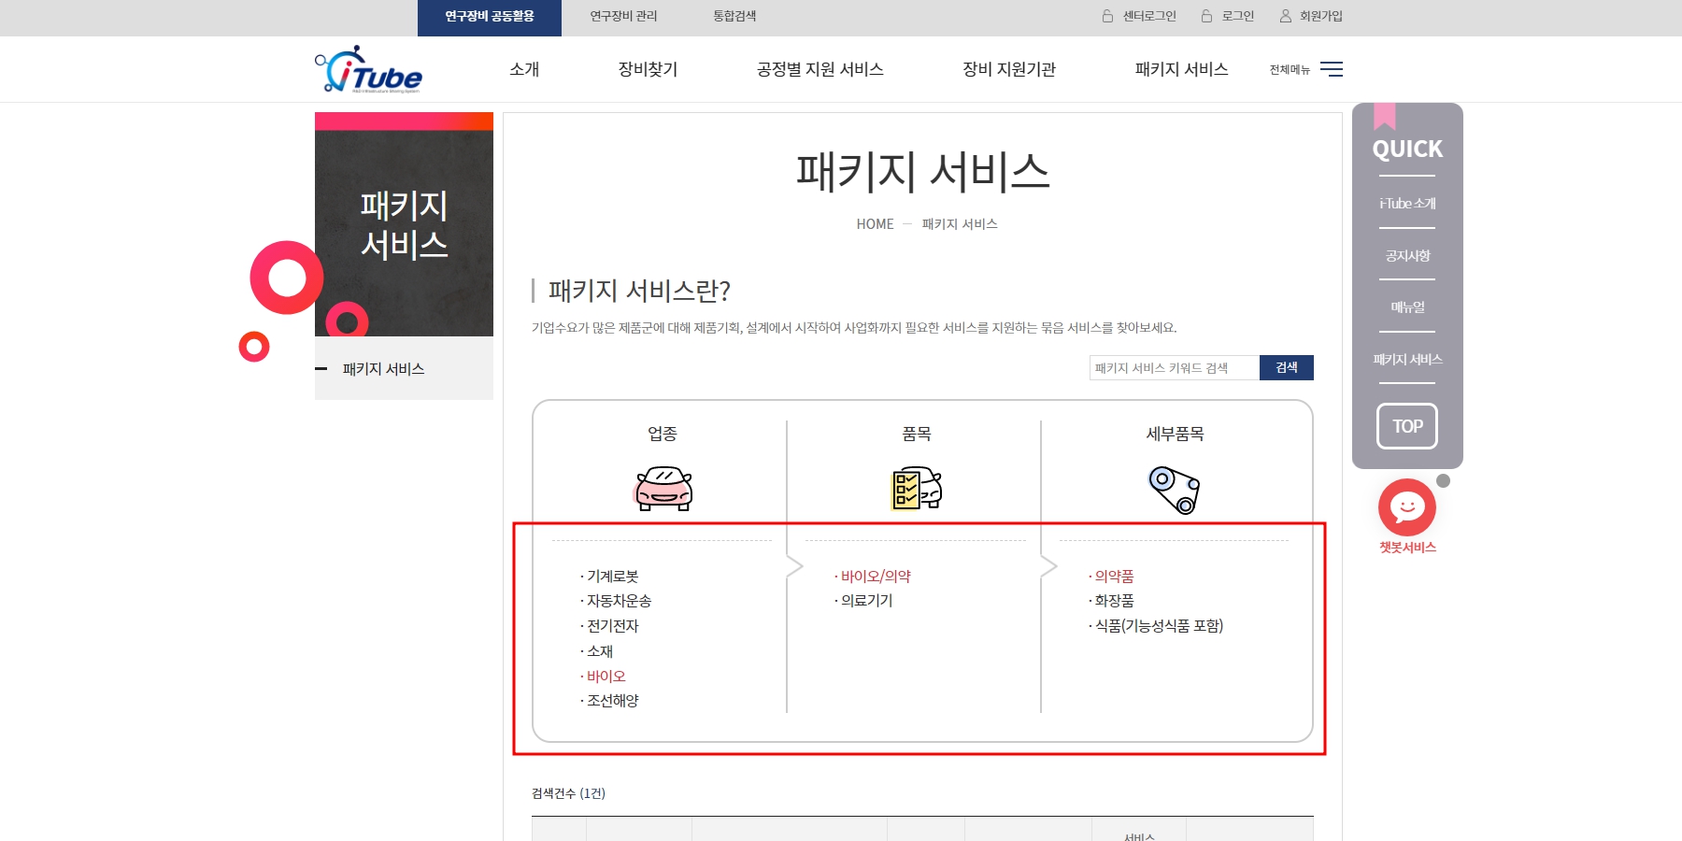This screenshot has width=1682, height=841.
Task: Switch to the 연구장비 관리 tab
Action: [x=623, y=16]
